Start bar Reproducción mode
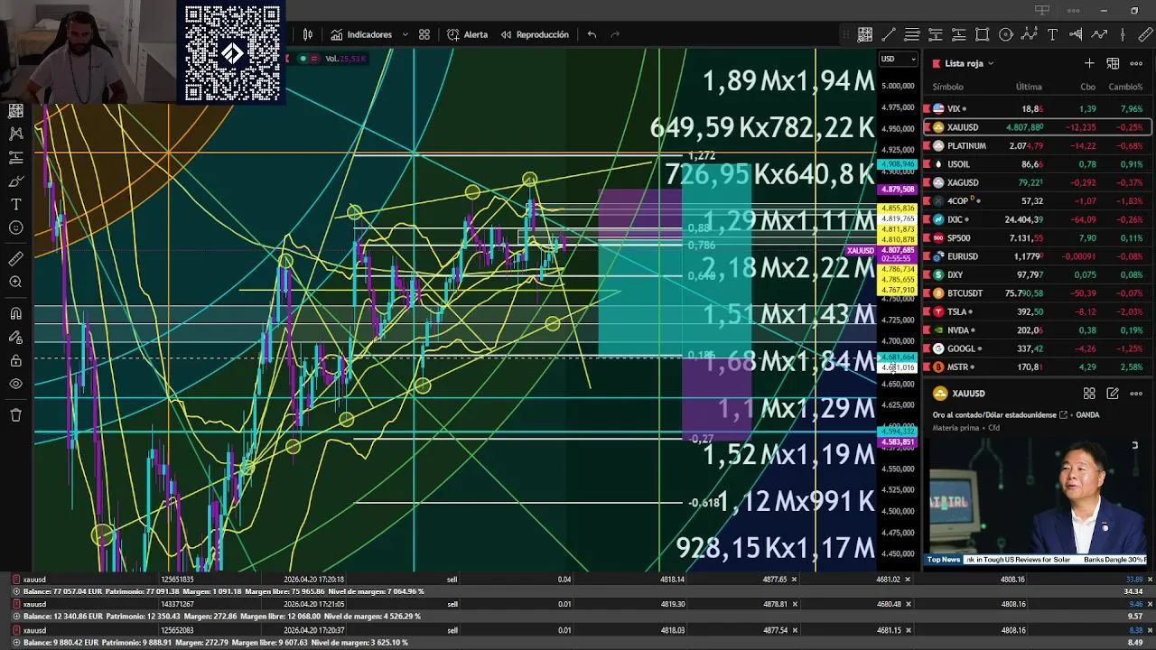This screenshot has width=1156, height=650. coord(535,34)
